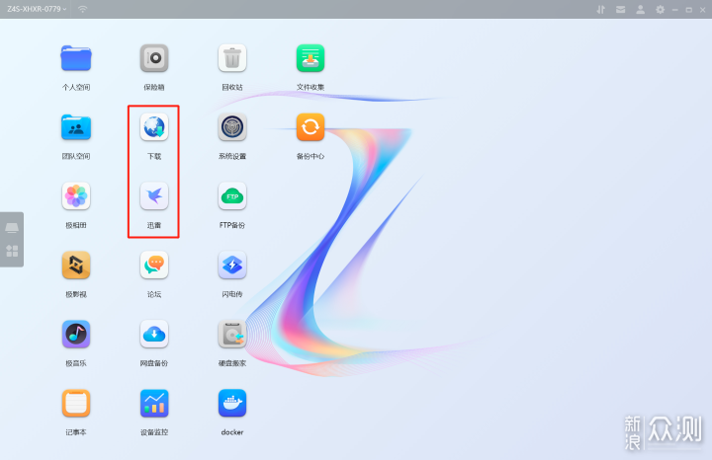Open the docker app
The image size is (712, 460).
point(232,403)
